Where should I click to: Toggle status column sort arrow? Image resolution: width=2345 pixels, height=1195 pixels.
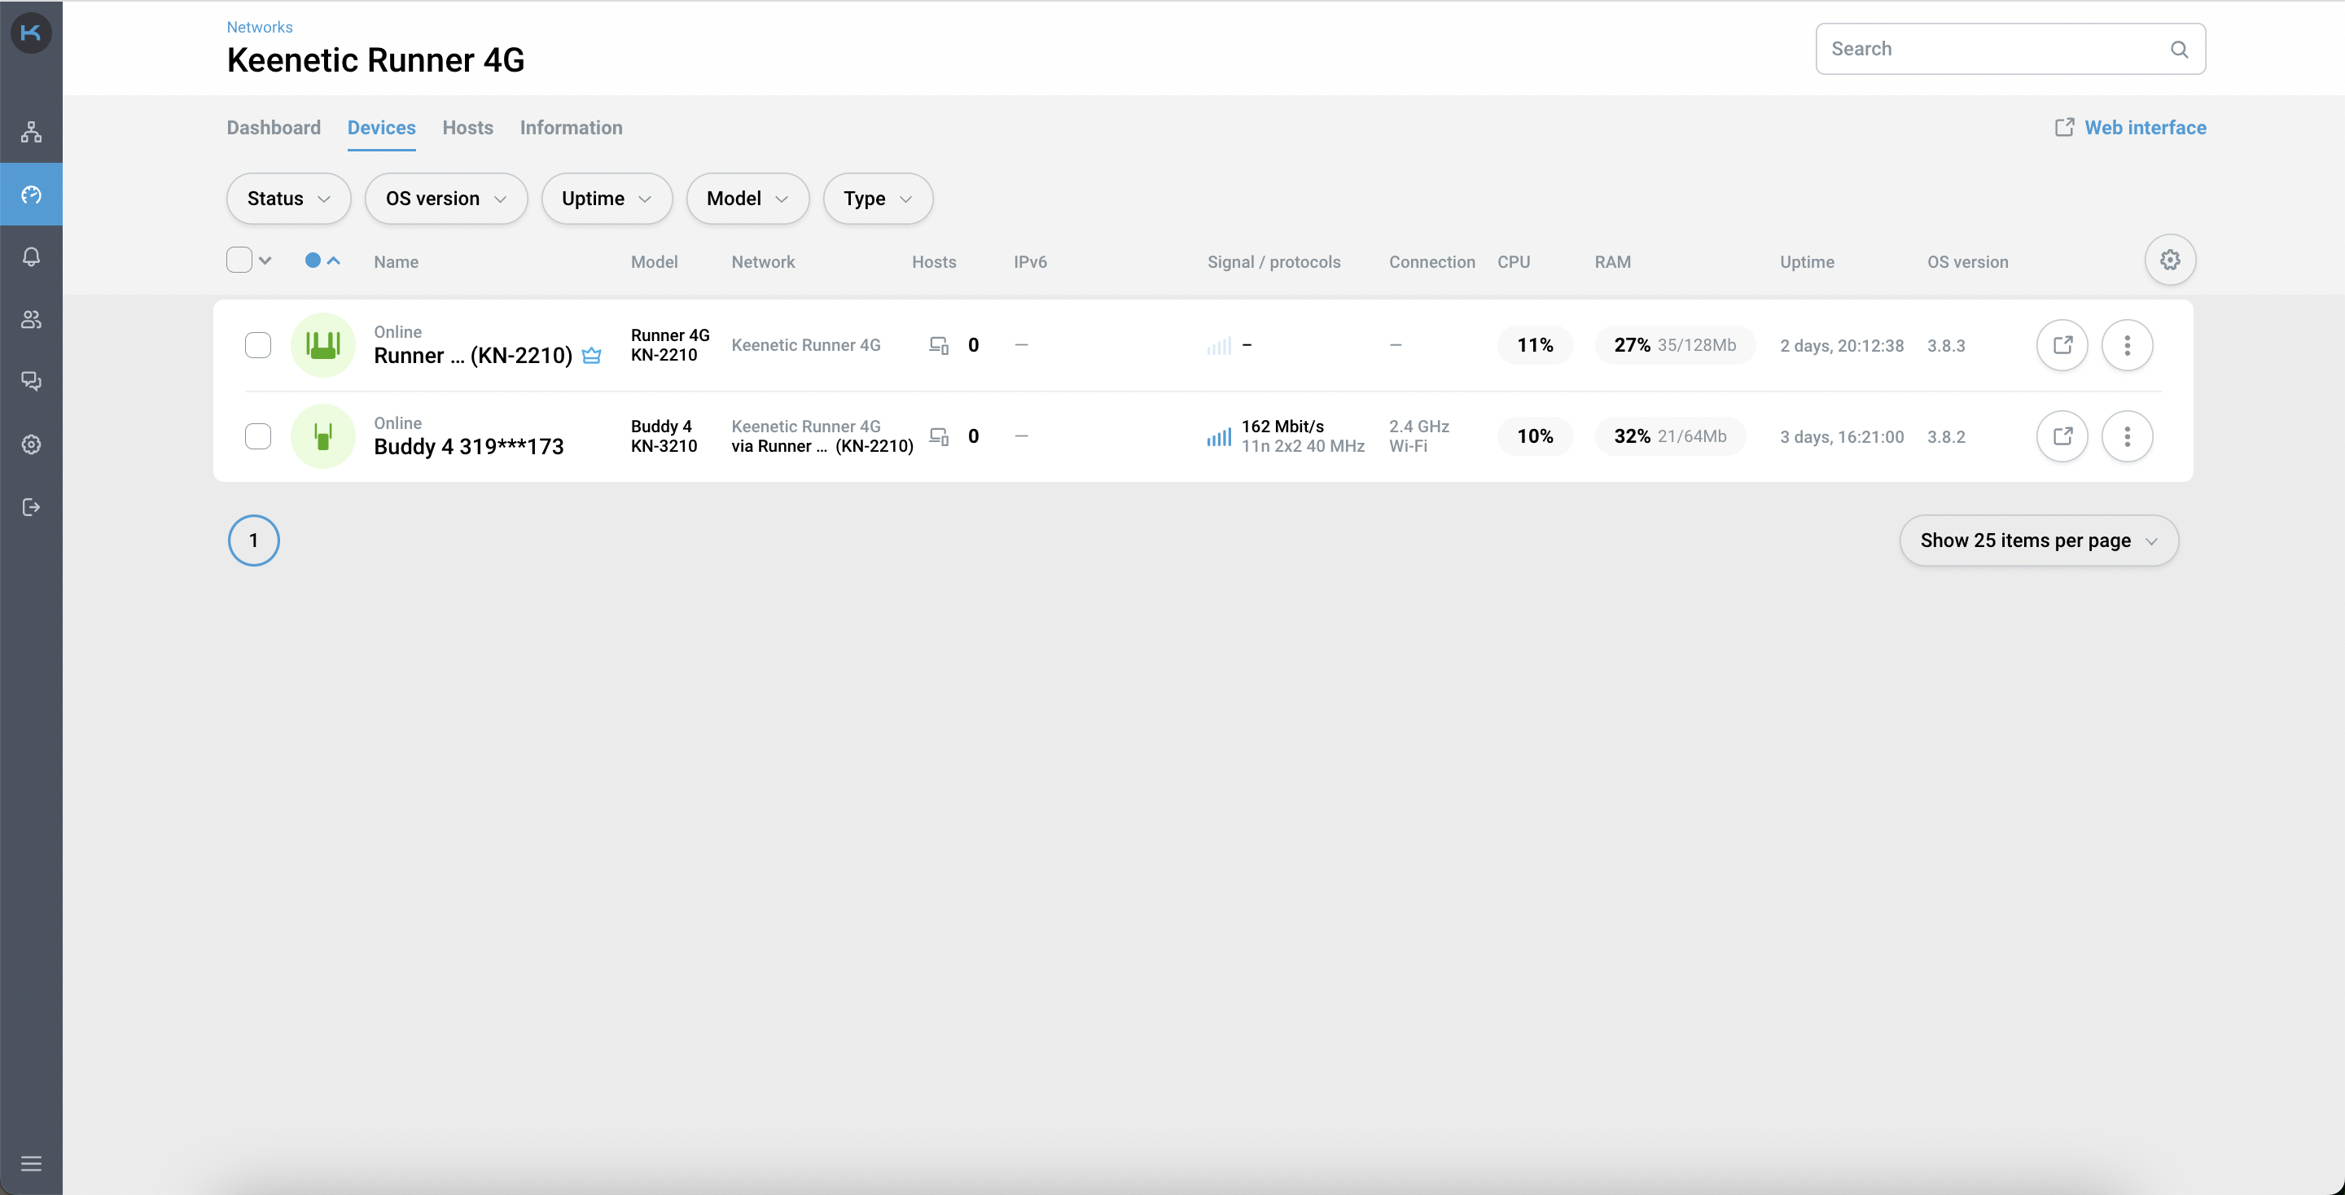click(334, 260)
